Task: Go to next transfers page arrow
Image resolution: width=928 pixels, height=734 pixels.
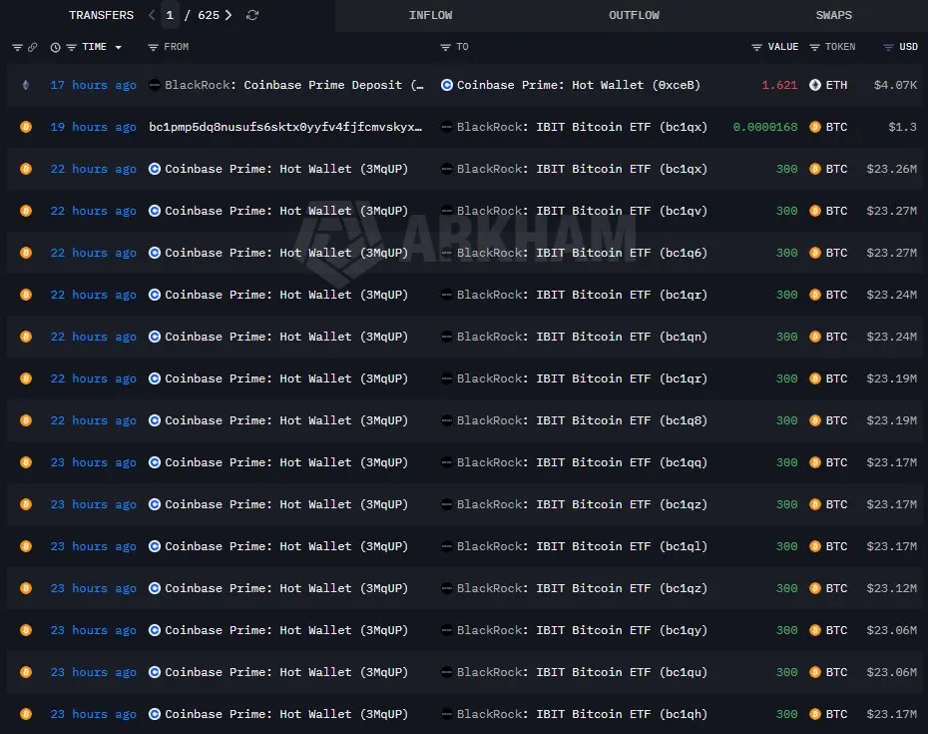Action: 229,15
